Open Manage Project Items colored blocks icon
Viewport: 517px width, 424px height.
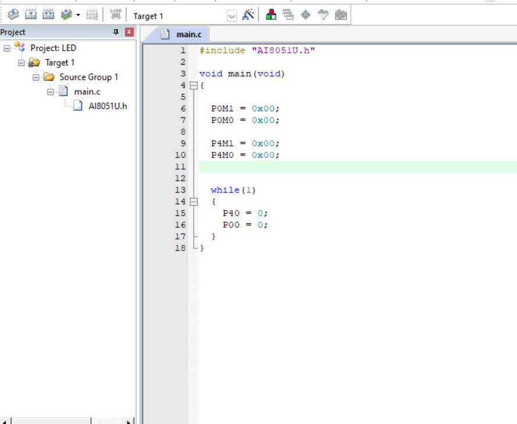(x=270, y=15)
